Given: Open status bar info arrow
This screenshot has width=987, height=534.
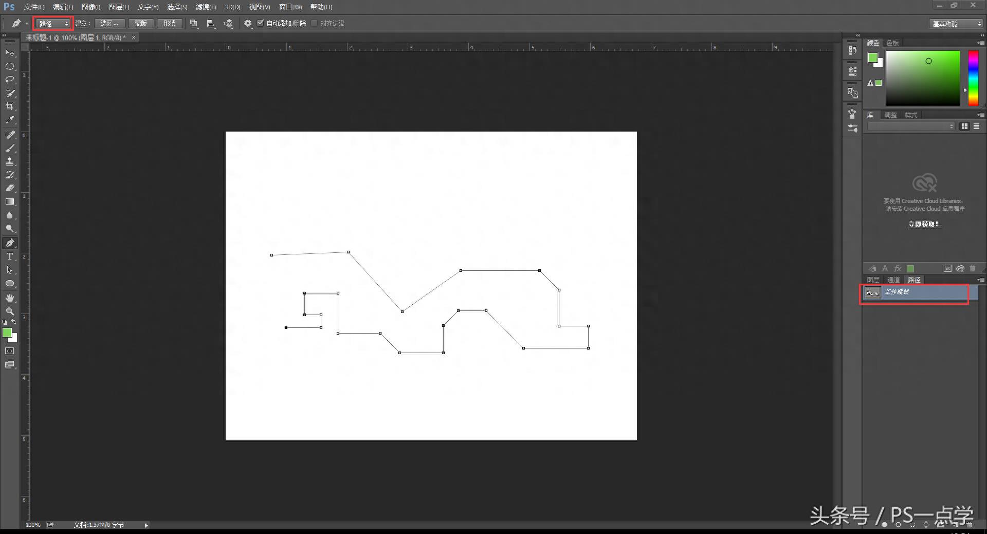Looking at the screenshot, I should click(146, 525).
